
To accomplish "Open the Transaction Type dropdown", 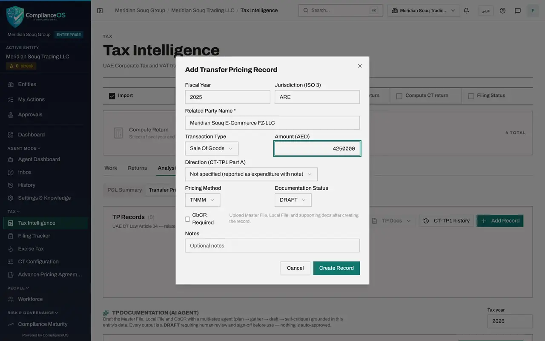I will pyautogui.click(x=212, y=148).
